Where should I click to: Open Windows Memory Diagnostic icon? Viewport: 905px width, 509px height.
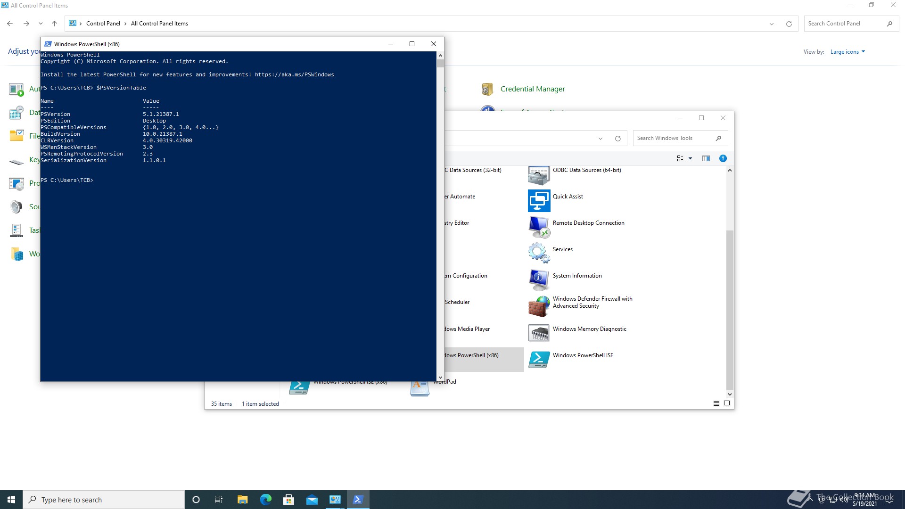click(x=539, y=333)
